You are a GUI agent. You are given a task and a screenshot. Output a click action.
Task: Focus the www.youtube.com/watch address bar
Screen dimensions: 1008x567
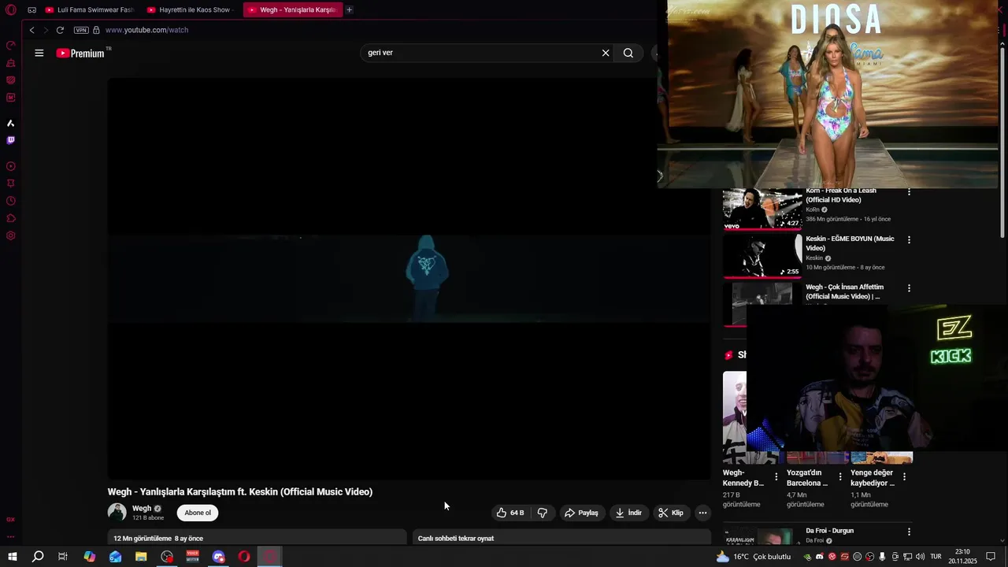146,30
